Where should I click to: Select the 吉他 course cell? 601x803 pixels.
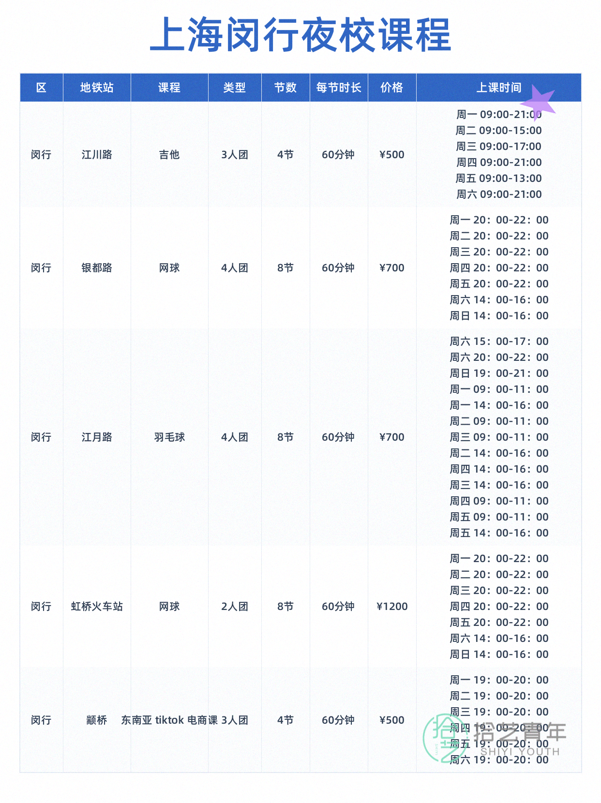[x=169, y=155]
